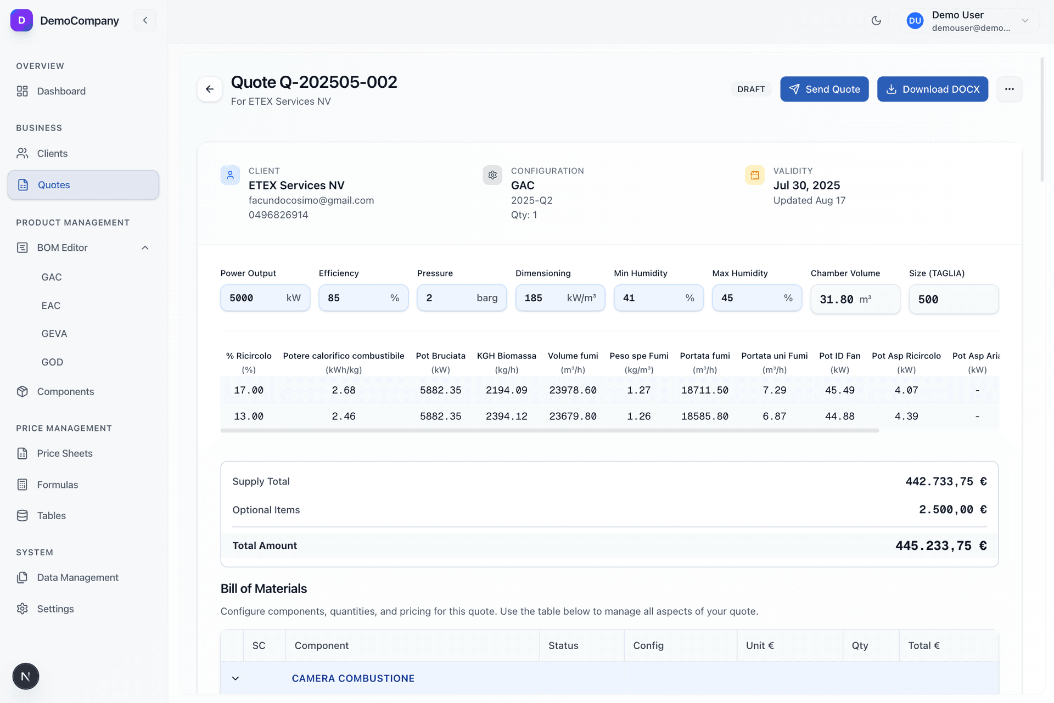Click the configuration gear icon
Viewport: 1054px width, 703px height.
point(492,175)
